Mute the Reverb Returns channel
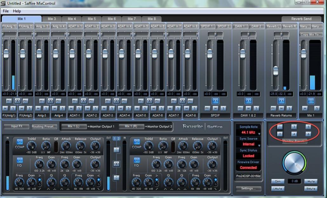The width and height of the screenshot is (327, 198). tap(281, 108)
